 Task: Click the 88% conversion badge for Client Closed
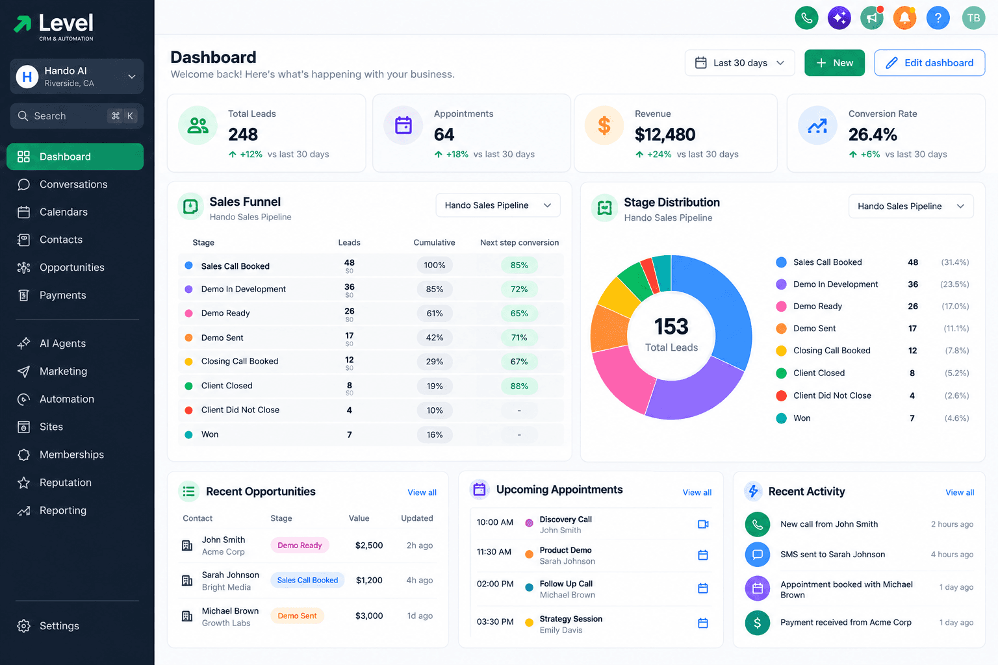coord(519,386)
